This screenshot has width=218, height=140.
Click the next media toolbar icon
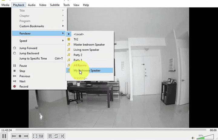coord(26,136)
